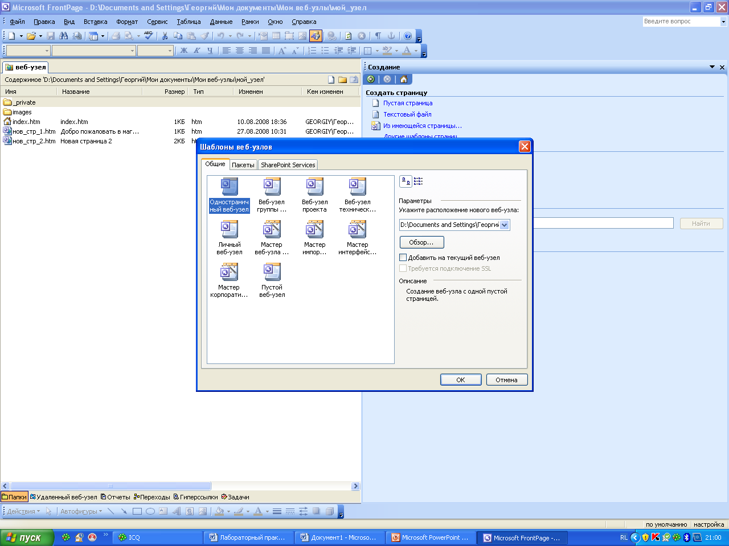Choose the Мастер веб-узла template
729x546 pixels.
272,238
